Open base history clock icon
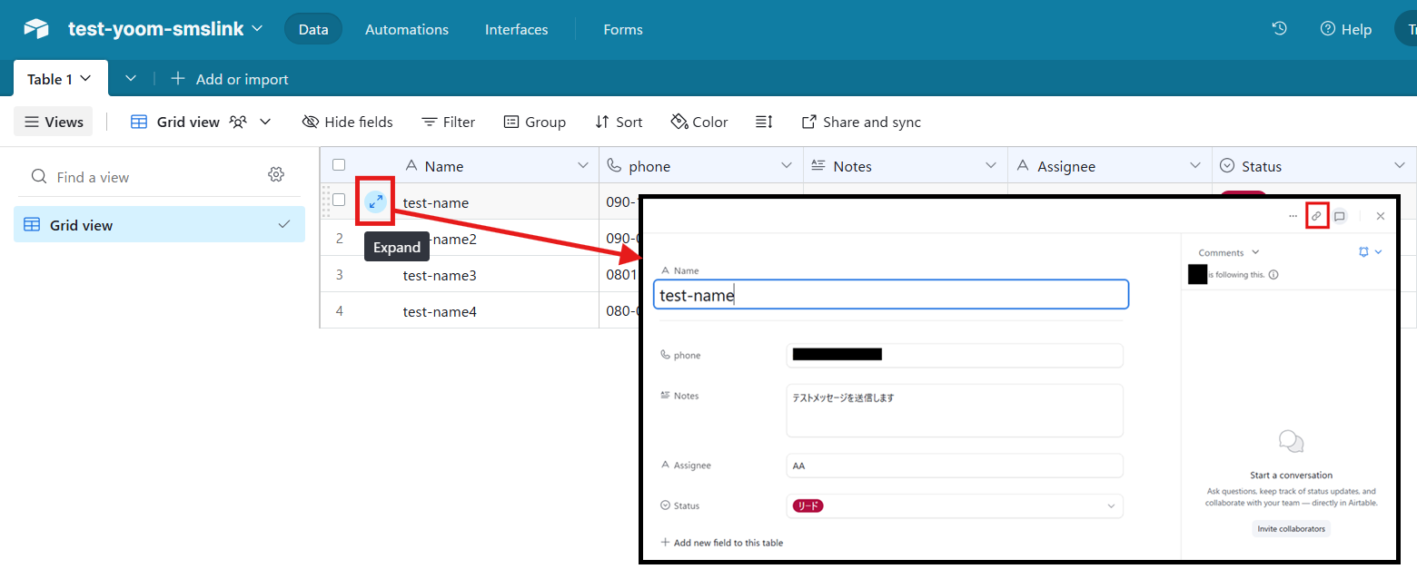Viewport: 1417px width, 569px height. coord(1279,29)
